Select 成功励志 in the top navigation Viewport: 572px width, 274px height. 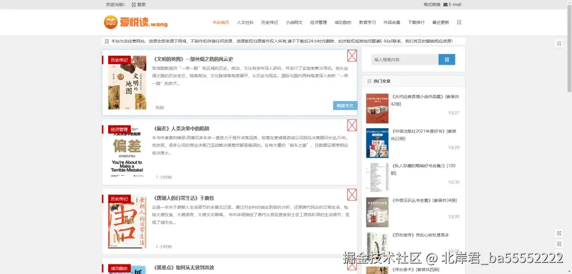point(343,22)
